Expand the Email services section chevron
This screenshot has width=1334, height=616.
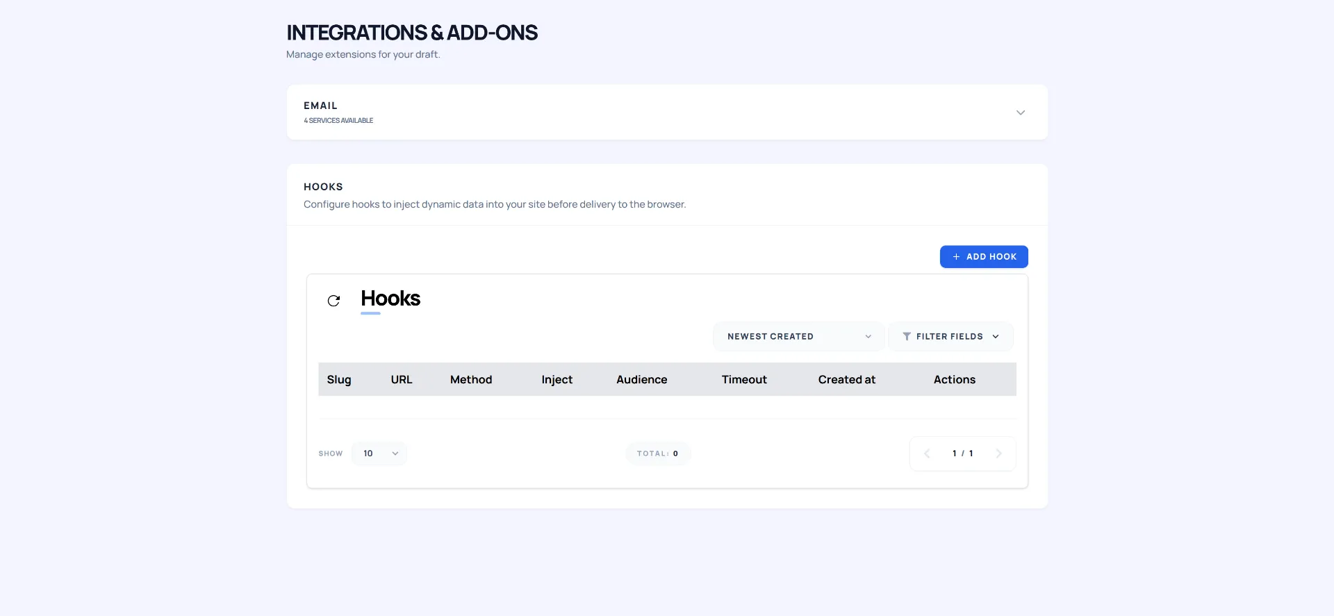tap(1020, 113)
